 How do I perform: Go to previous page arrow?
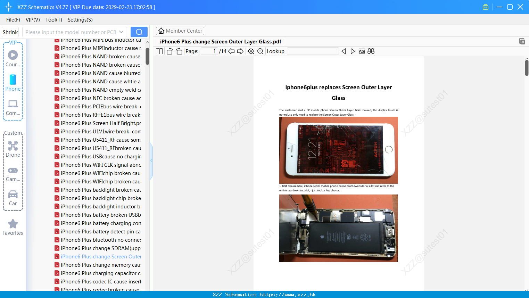click(x=231, y=51)
